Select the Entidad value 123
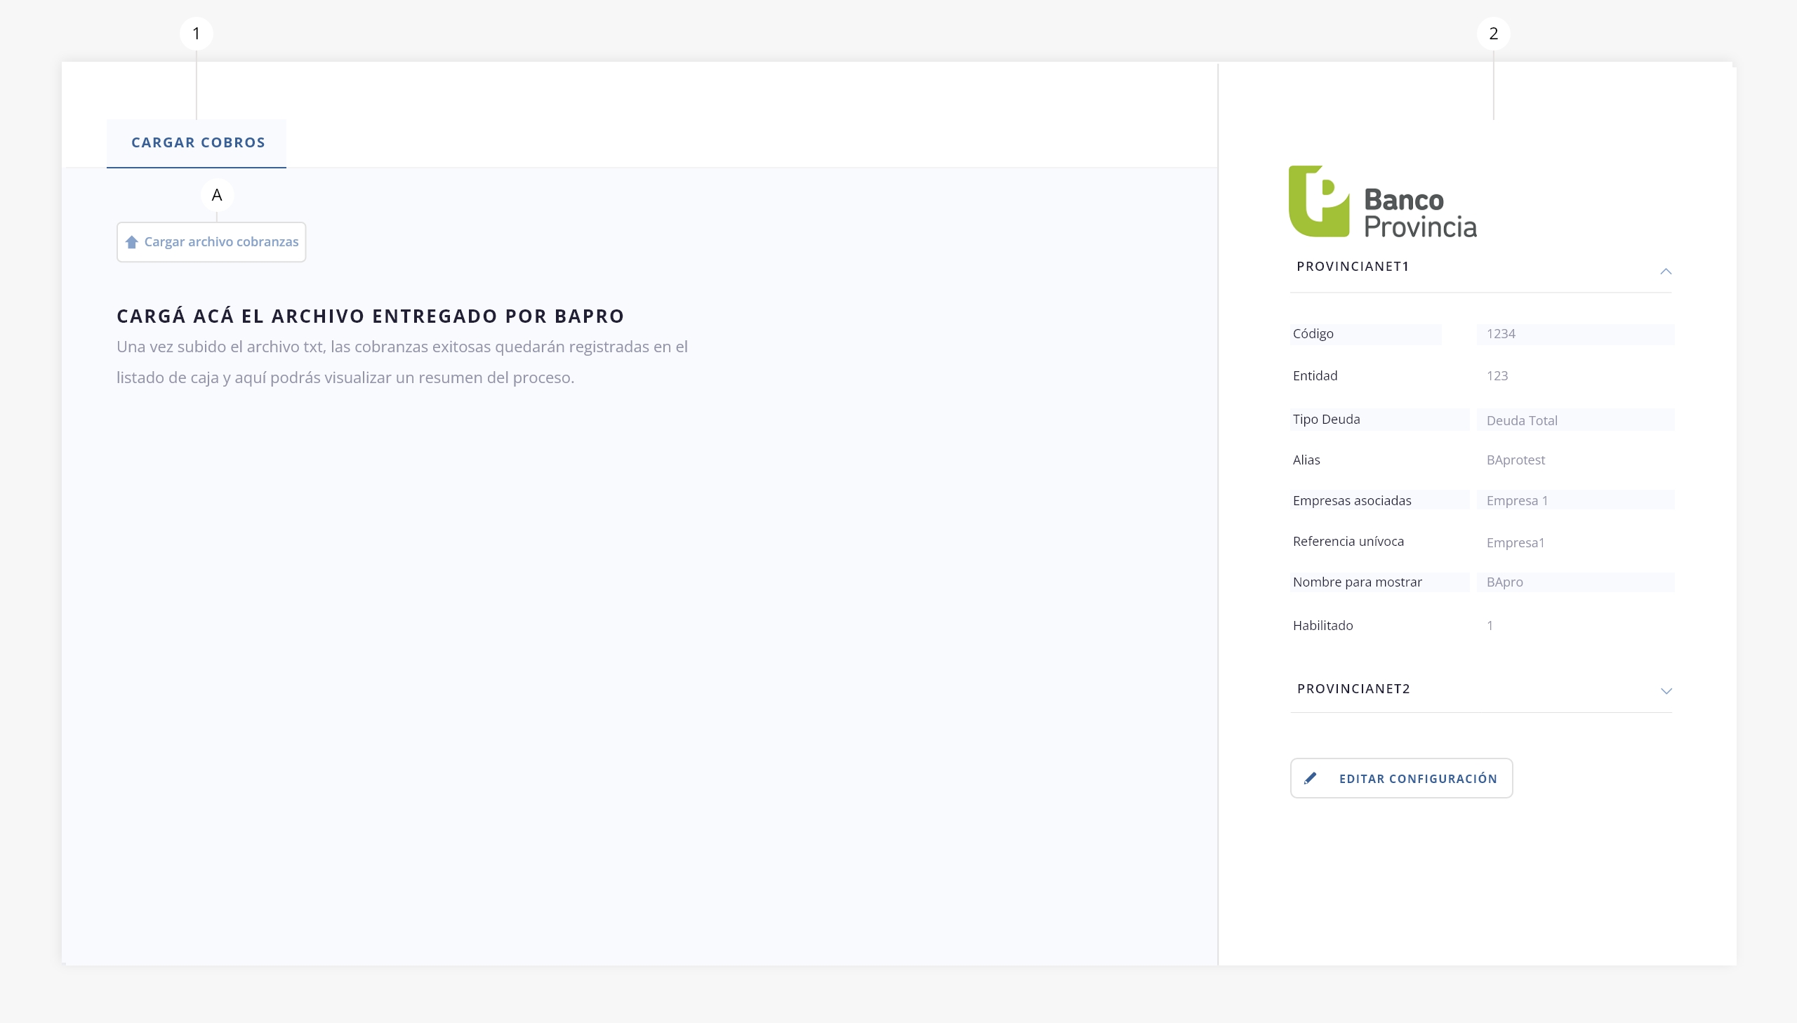This screenshot has height=1023, width=1797. click(1497, 376)
